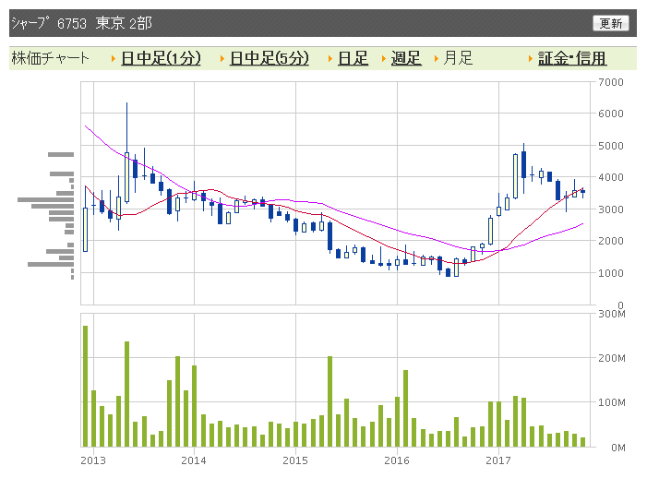The height and width of the screenshot is (490, 647).
Task: Click the 2015 year axis label
Action: (295, 460)
